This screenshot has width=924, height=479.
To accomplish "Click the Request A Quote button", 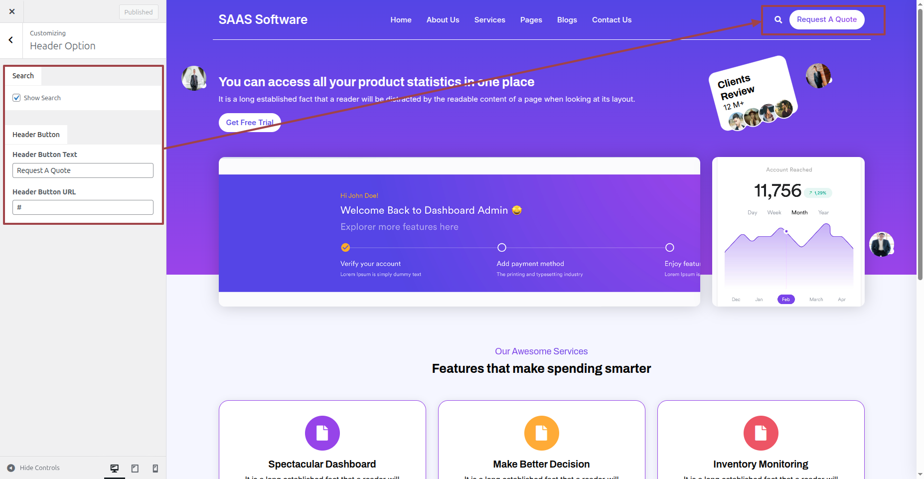I will pos(826,19).
